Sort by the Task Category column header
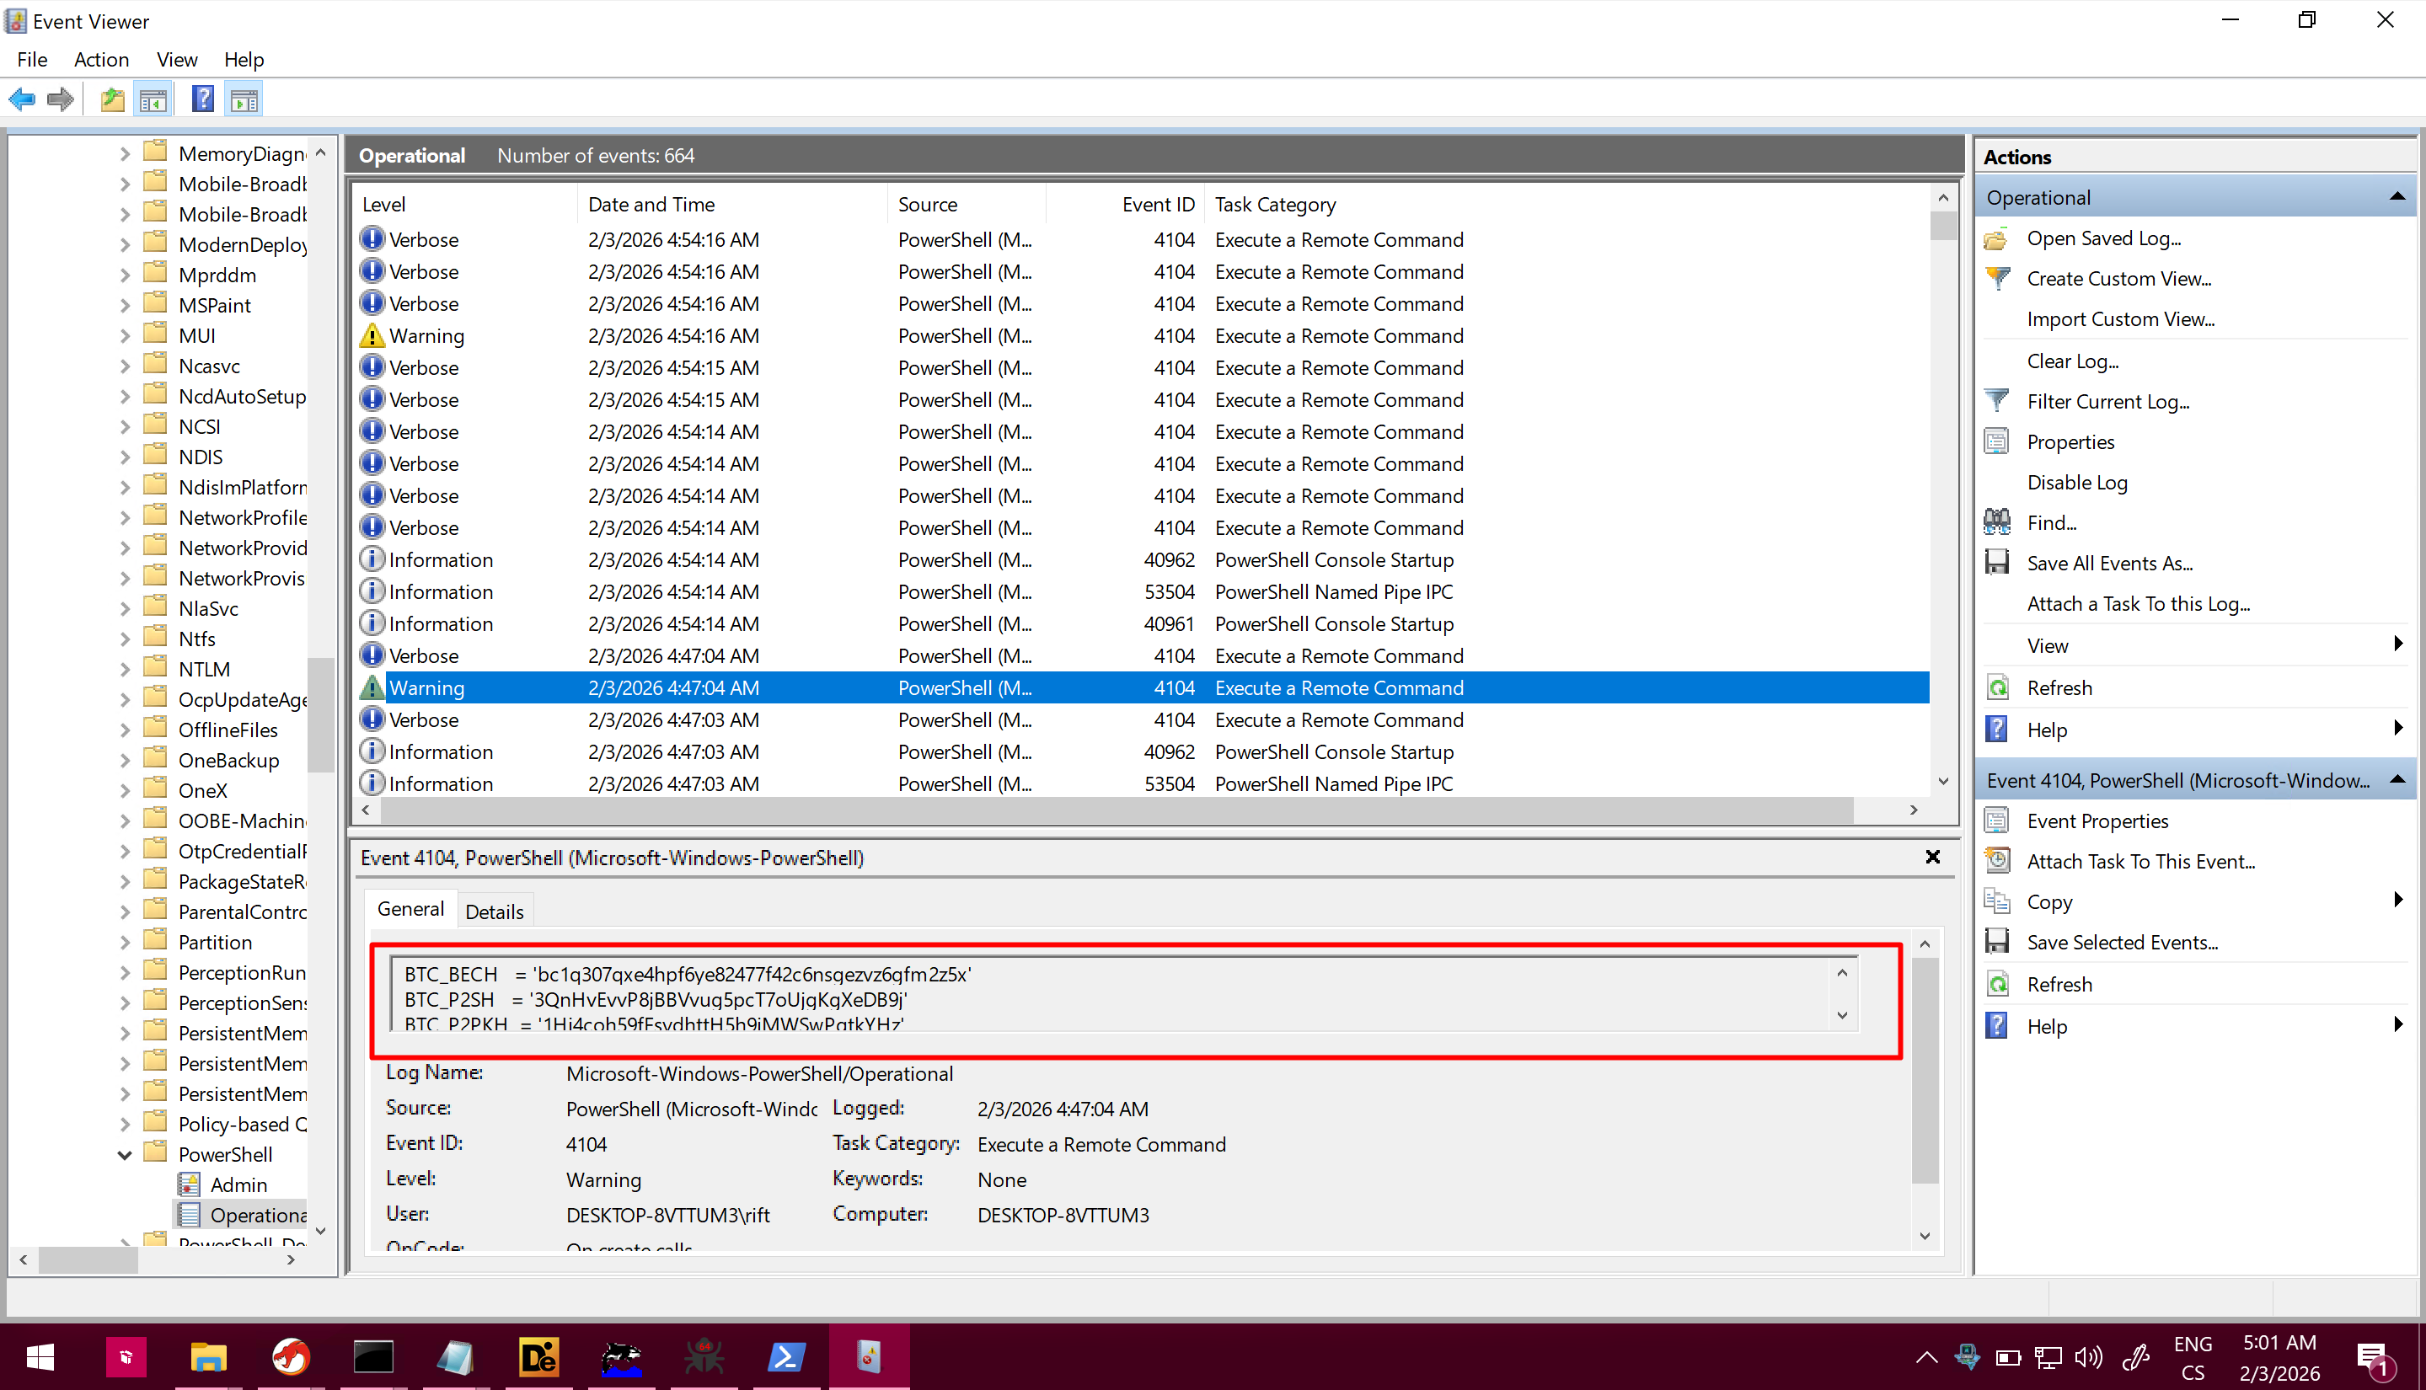 (x=1566, y=205)
